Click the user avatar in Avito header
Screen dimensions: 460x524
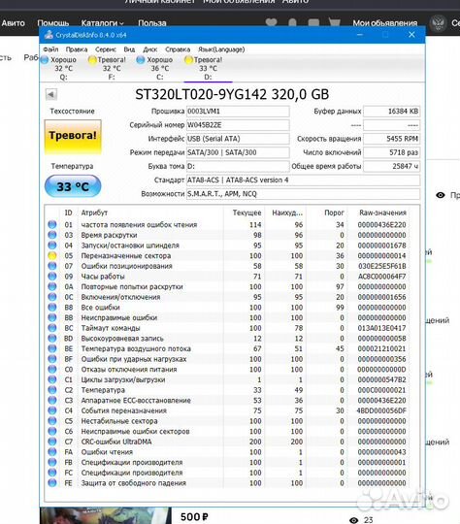click(439, 23)
